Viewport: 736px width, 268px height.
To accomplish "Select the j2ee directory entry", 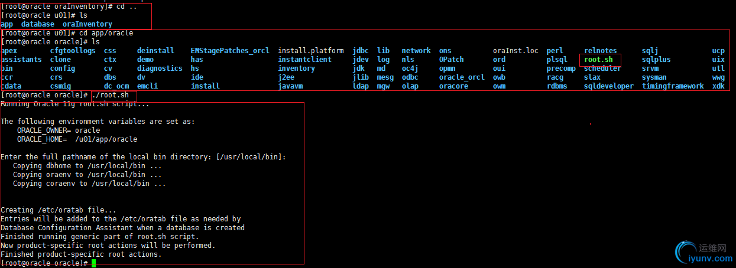I will coord(286,77).
